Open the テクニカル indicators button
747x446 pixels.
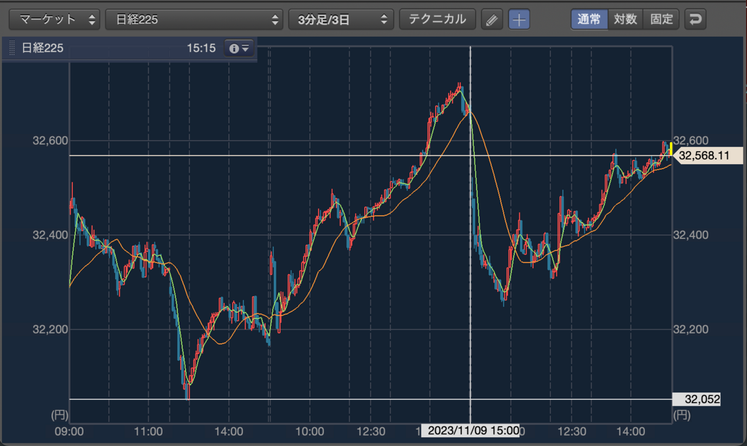point(437,19)
